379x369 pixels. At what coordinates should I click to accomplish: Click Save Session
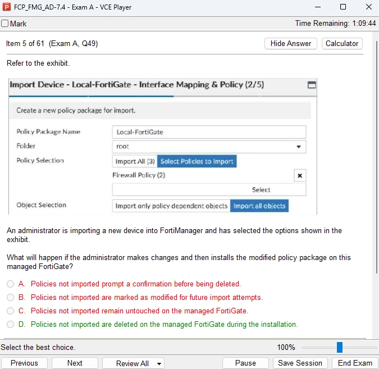coord(300,363)
